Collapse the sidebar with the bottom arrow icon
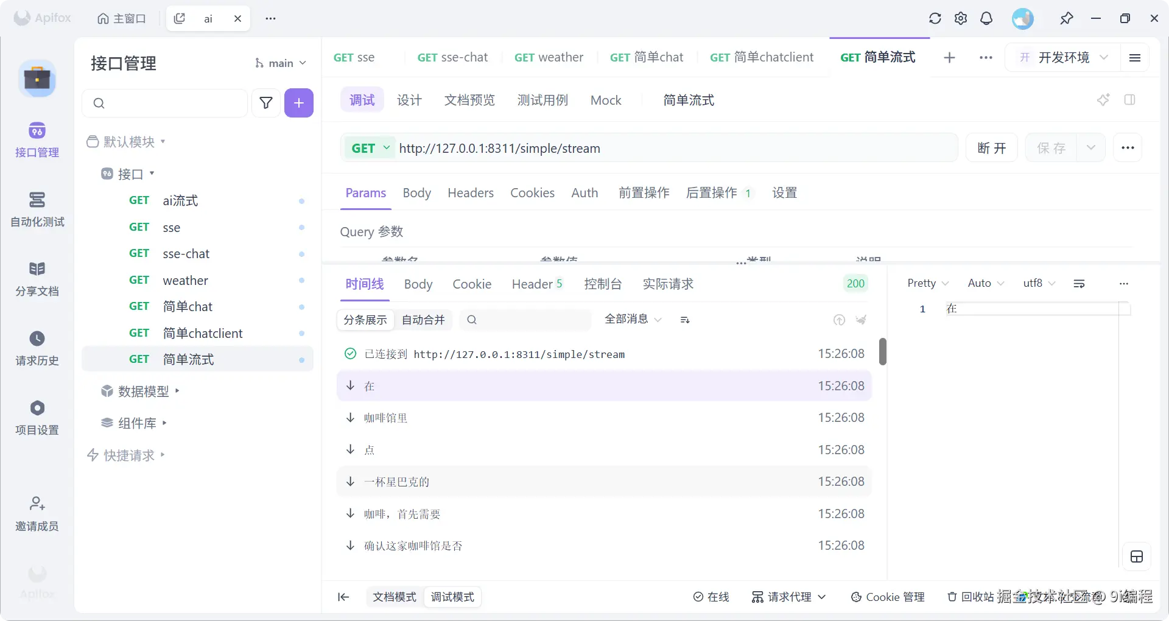Image resolution: width=1169 pixels, height=621 pixels. tap(343, 597)
